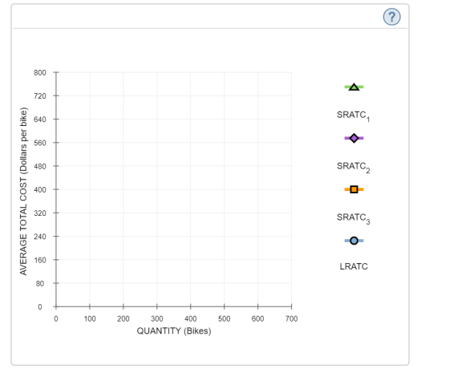Select the purple diamond SRATC2 curve tool

[354, 138]
